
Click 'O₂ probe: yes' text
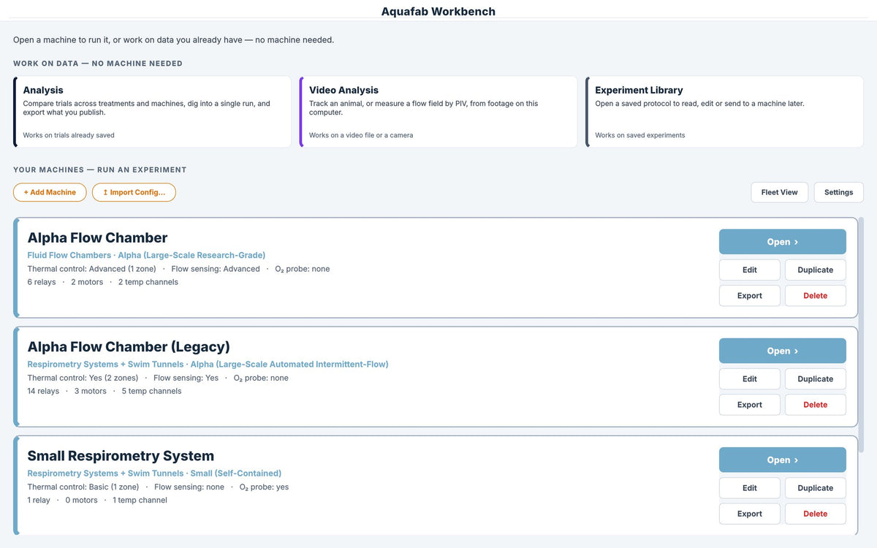(x=264, y=487)
